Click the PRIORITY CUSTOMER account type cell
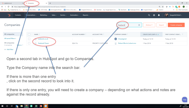The image size is (189, 108). coord(100,43)
